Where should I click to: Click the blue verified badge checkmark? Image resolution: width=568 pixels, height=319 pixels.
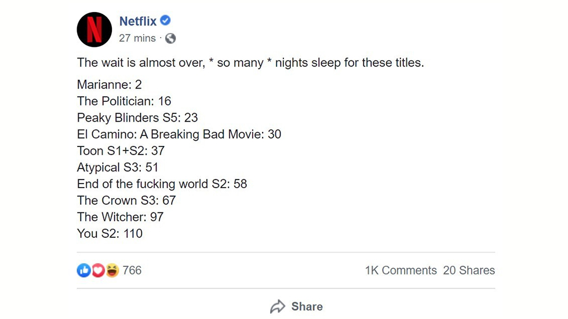click(x=165, y=21)
